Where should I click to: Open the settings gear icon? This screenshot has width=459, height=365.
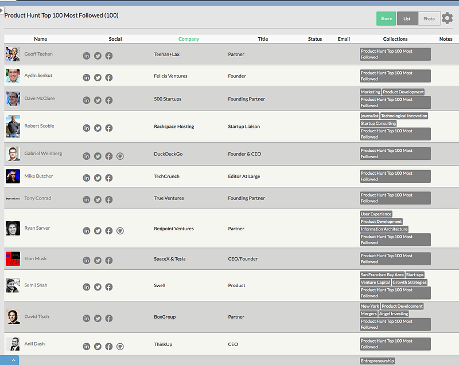tap(447, 18)
